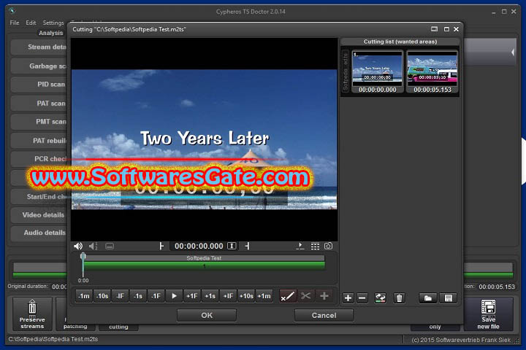Step forward one I-frame with +IF

click(228, 296)
